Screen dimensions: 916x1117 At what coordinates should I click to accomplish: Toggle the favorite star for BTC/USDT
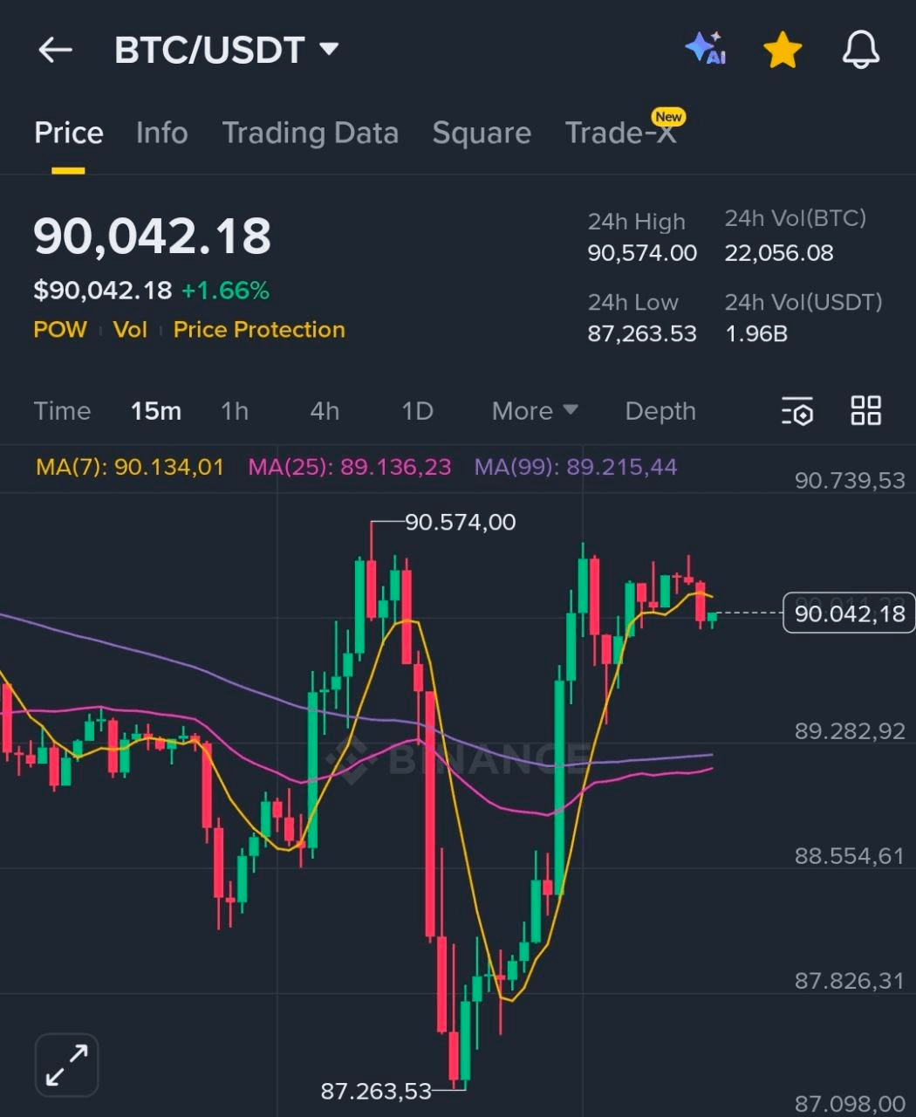coord(782,50)
